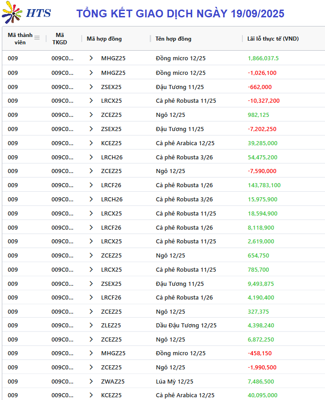Sort by the Mã hợp đồng column header
The height and width of the screenshot is (400, 325).
pos(104,39)
